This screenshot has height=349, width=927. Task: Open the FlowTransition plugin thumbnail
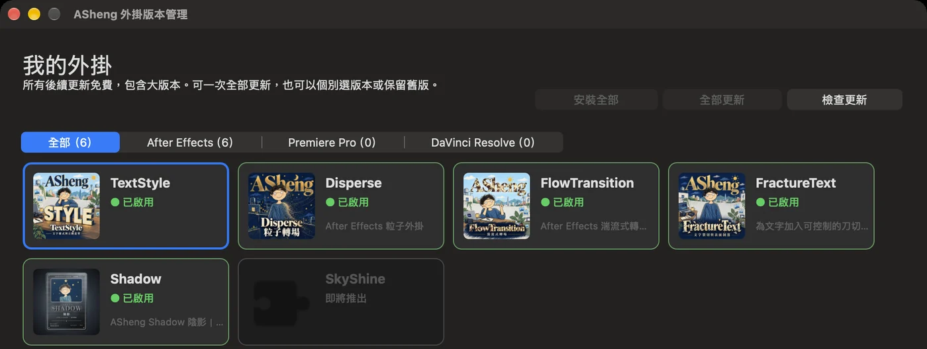(497, 206)
